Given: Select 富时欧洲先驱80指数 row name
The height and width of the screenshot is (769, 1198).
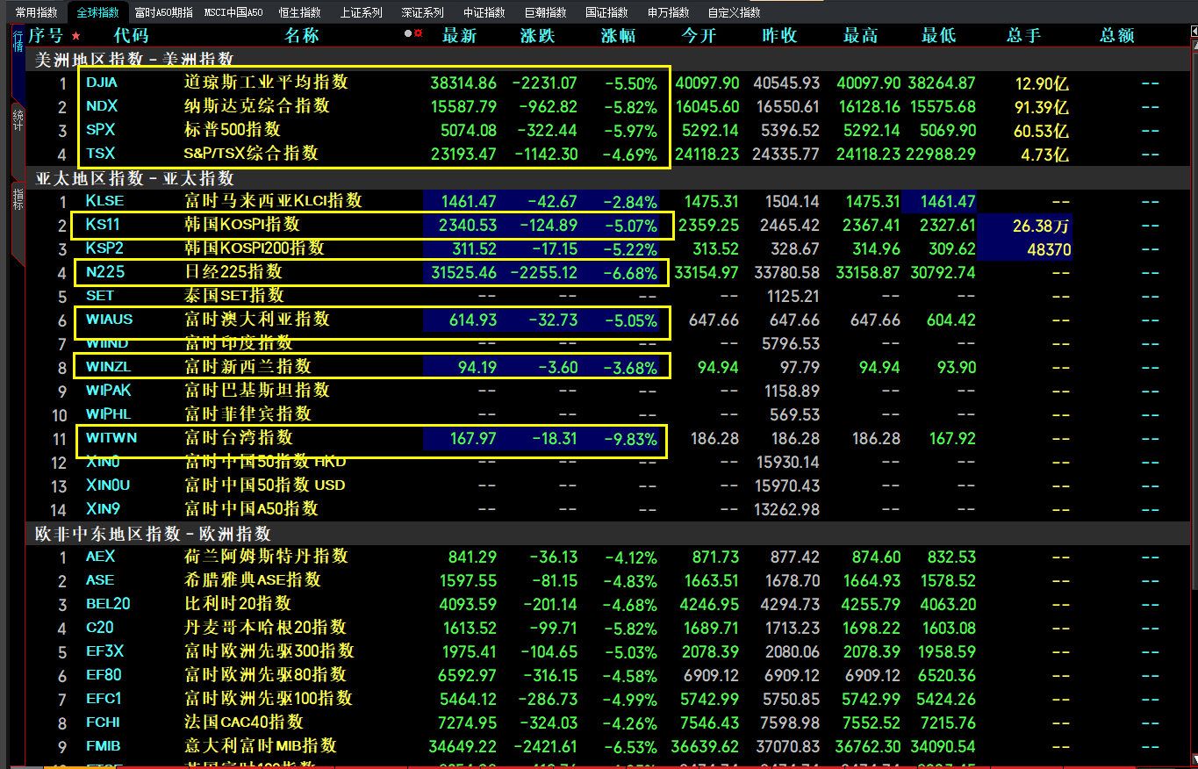Looking at the screenshot, I should (265, 675).
